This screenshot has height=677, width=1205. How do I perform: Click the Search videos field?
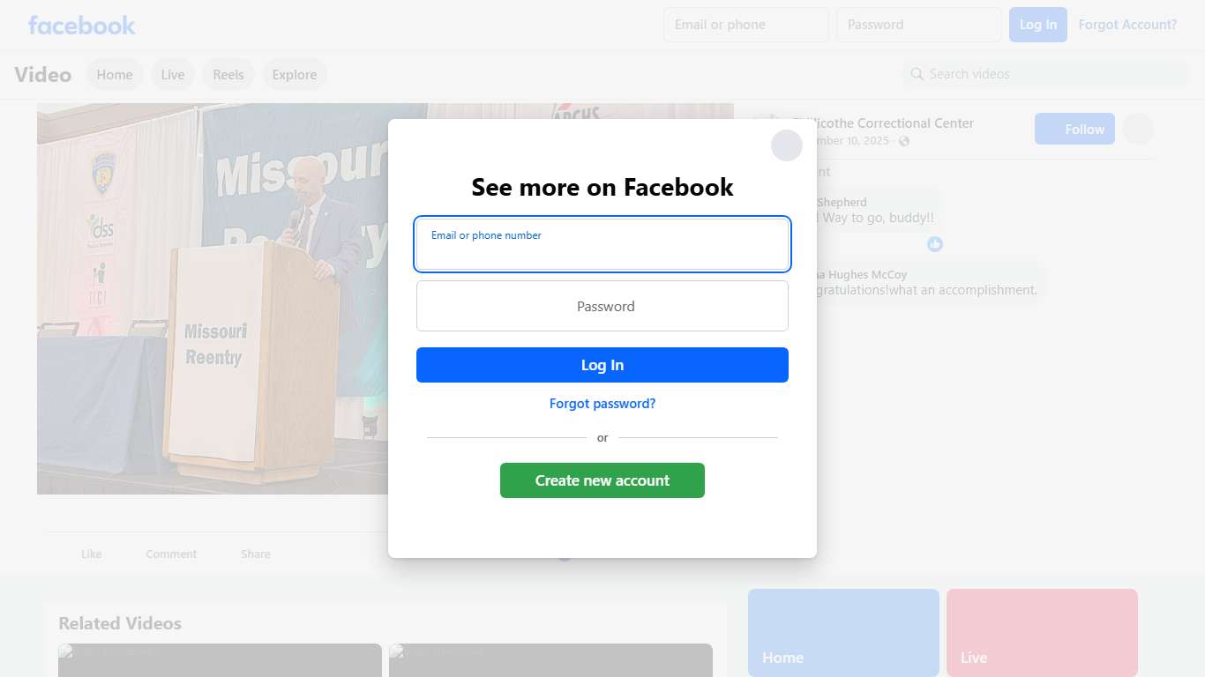point(1045,74)
